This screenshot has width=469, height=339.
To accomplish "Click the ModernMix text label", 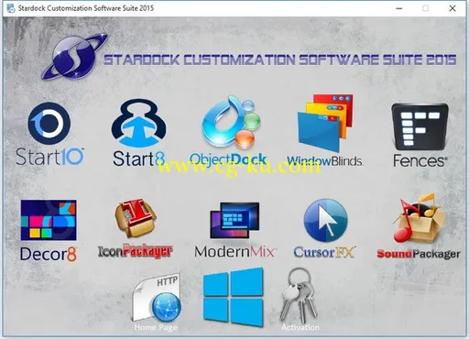I will tap(234, 252).
